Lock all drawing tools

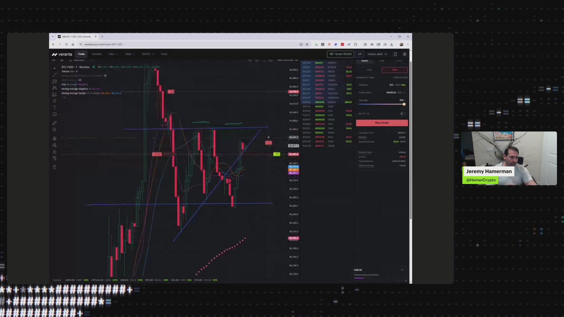(54, 152)
